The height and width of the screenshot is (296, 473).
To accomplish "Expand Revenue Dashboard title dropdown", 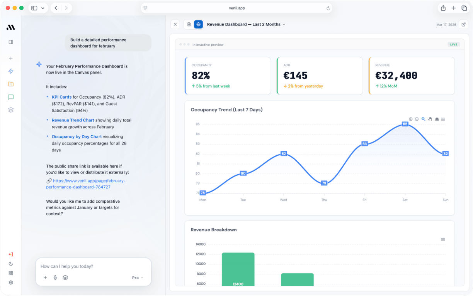I will [284, 24].
